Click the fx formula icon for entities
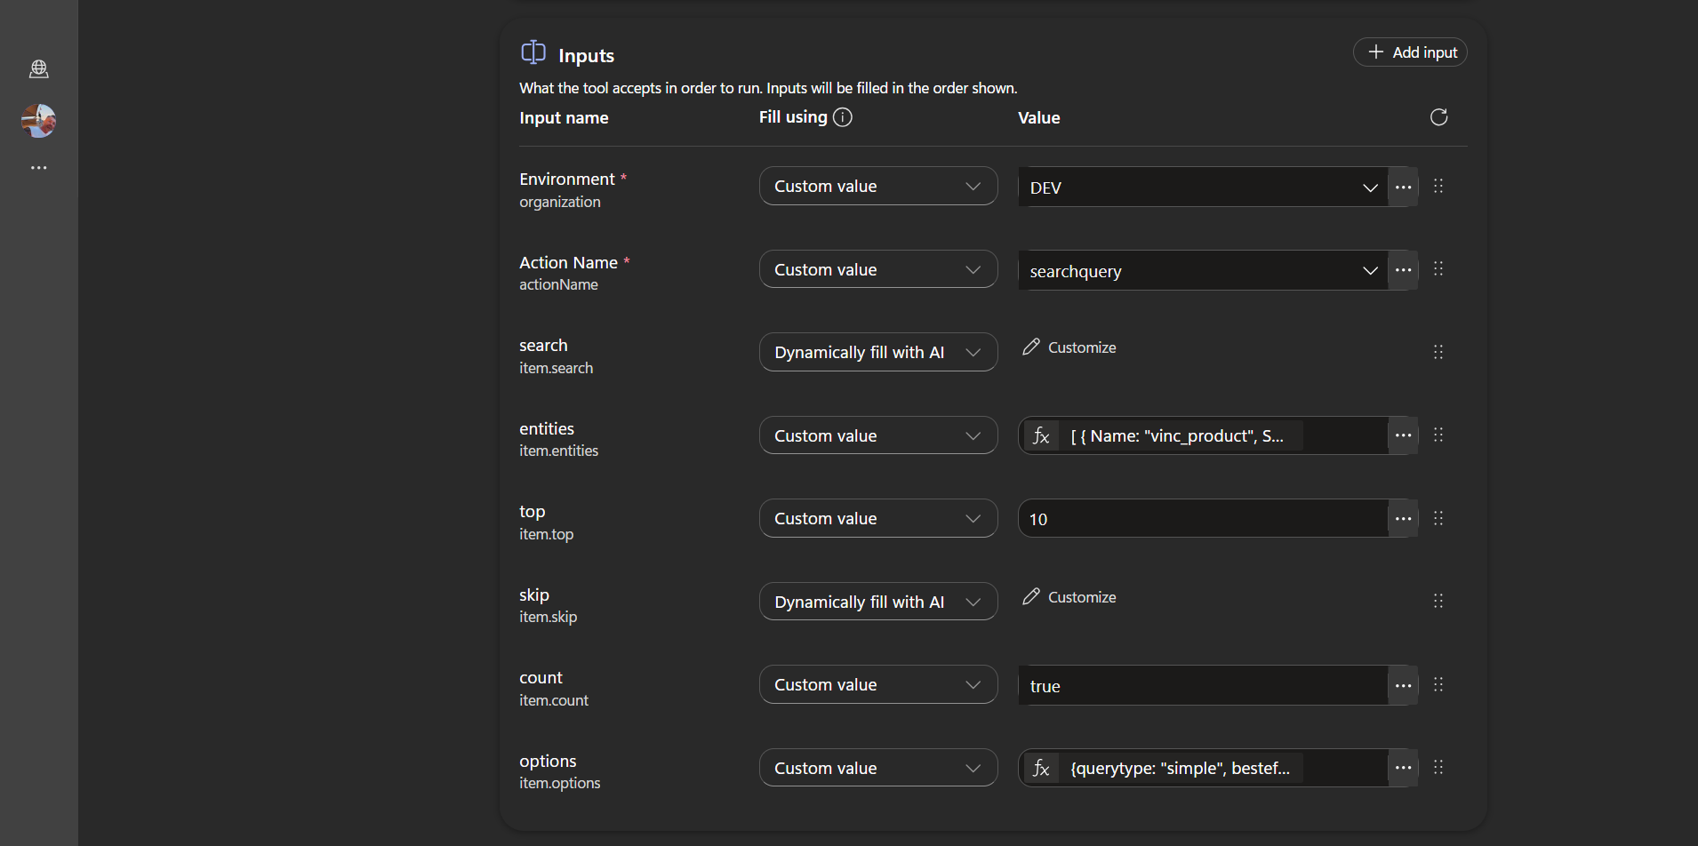The width and height of the screenshot is (1698, 846). [1041, 435]
